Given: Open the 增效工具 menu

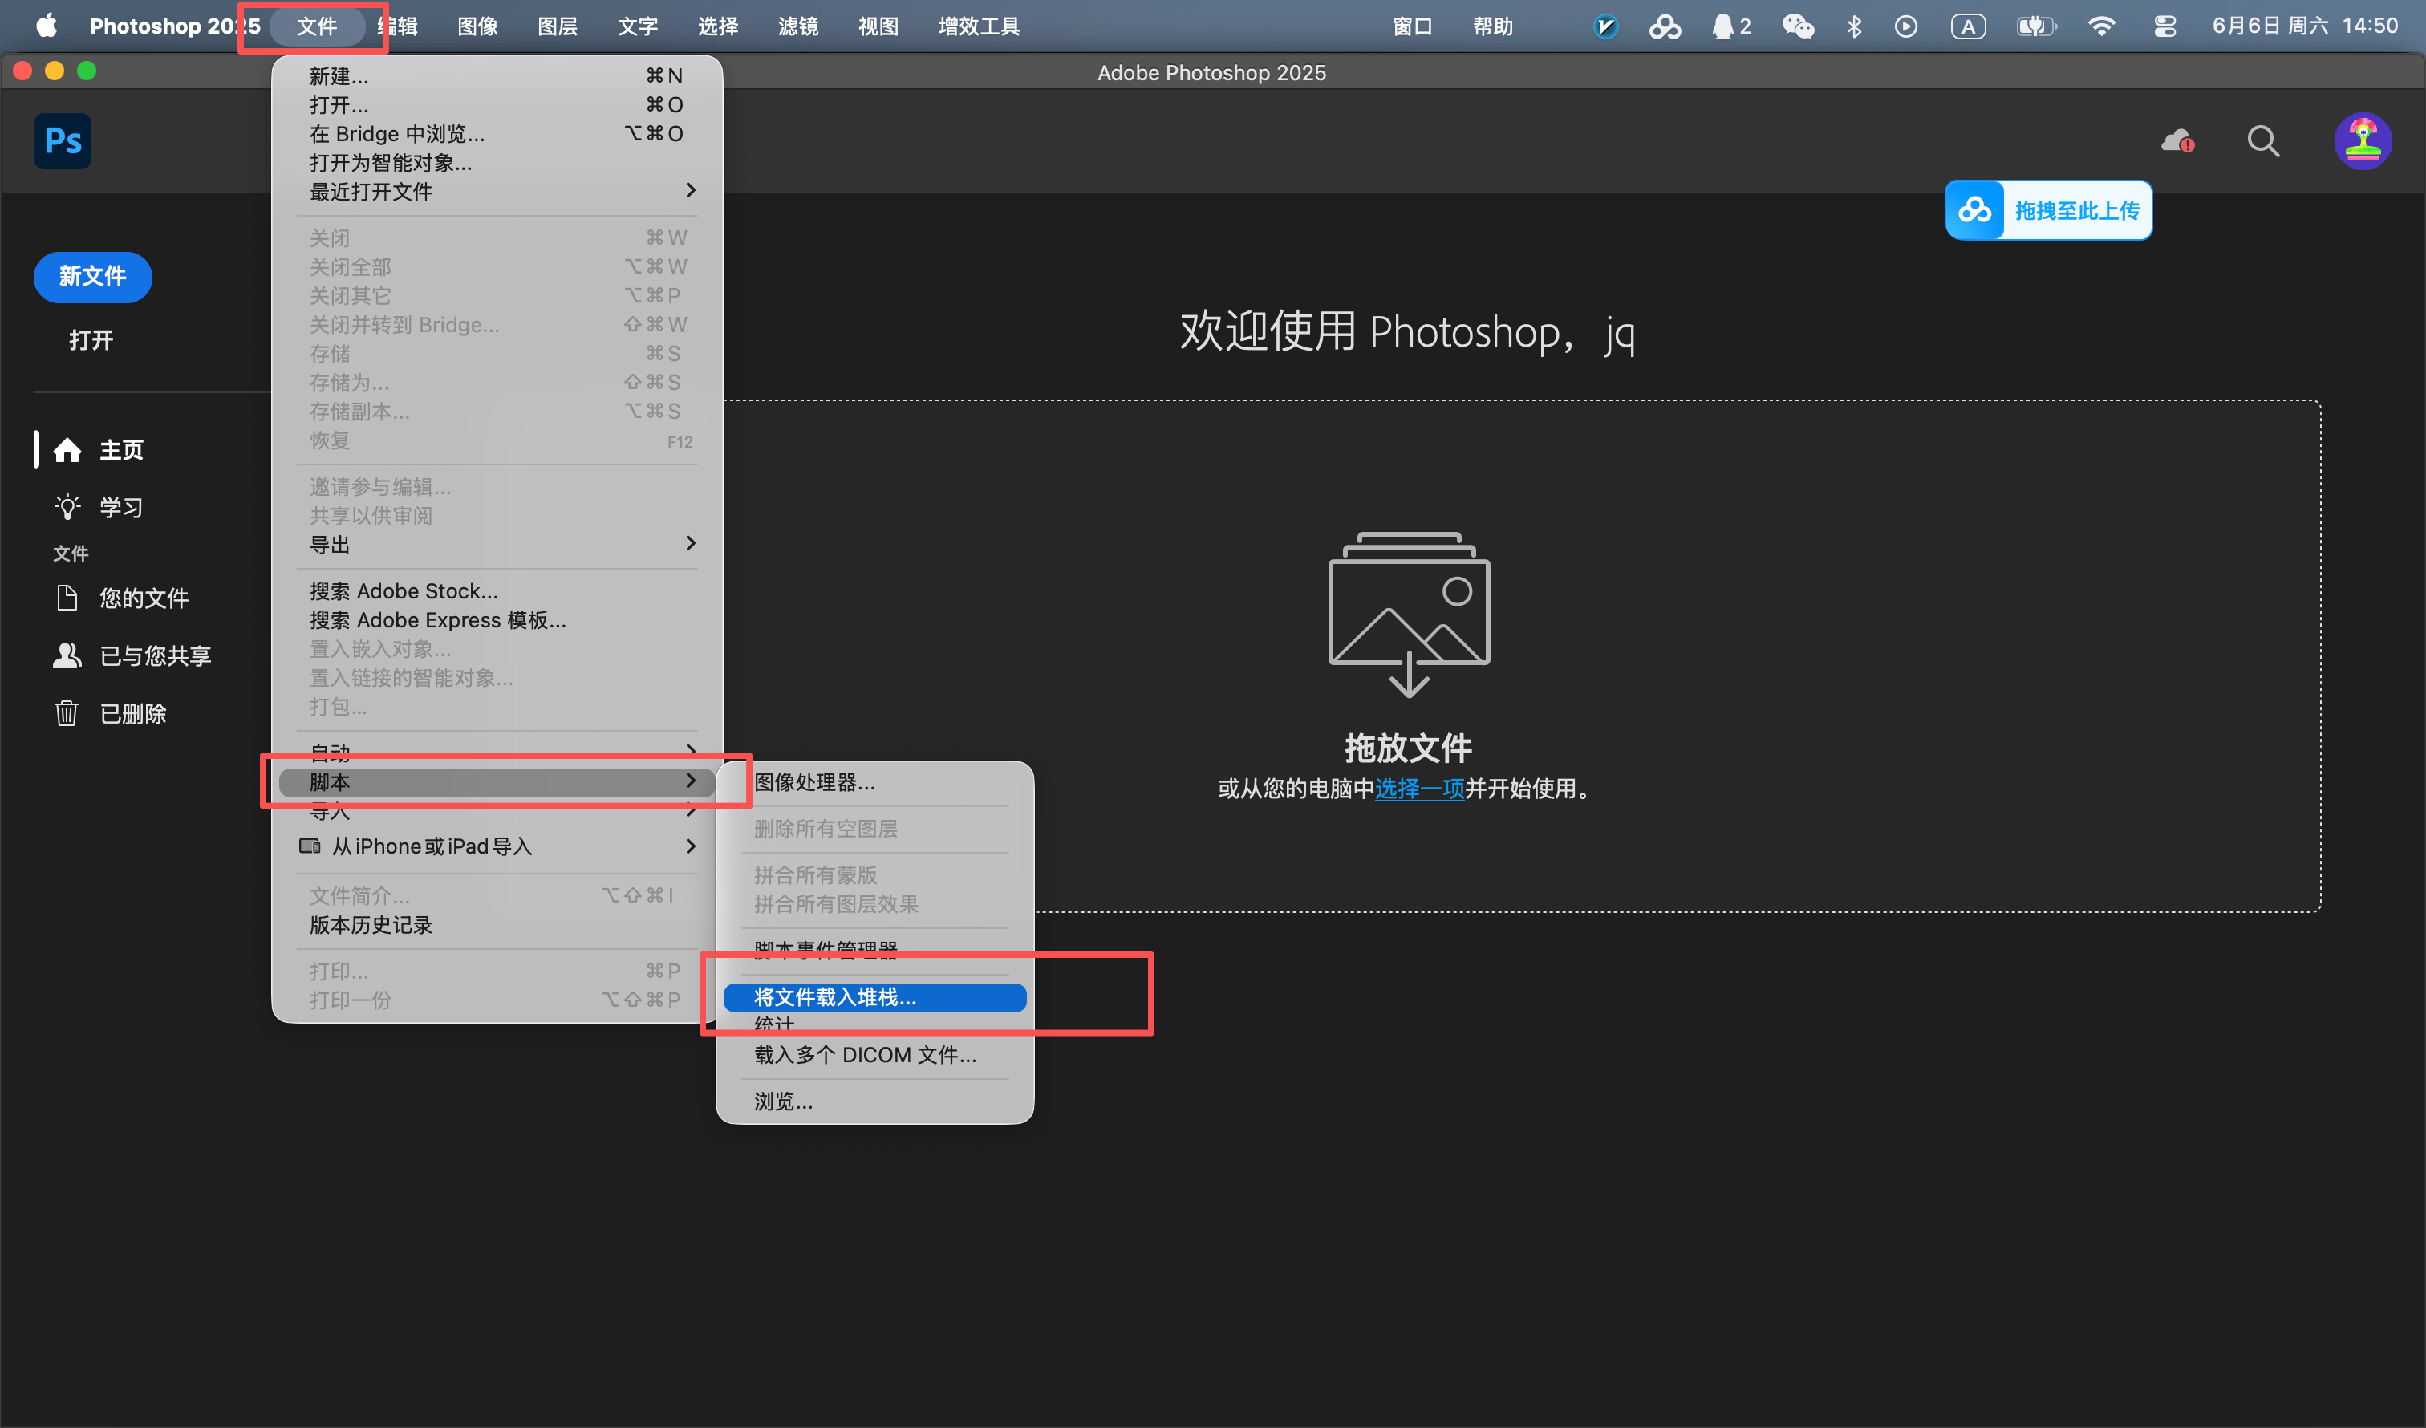Looking at the screenshot, I should coord(979,26).
